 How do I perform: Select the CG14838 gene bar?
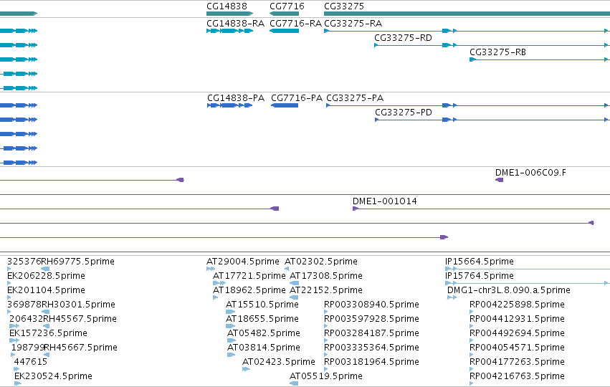pyautogui.click(x=229, y=14)
